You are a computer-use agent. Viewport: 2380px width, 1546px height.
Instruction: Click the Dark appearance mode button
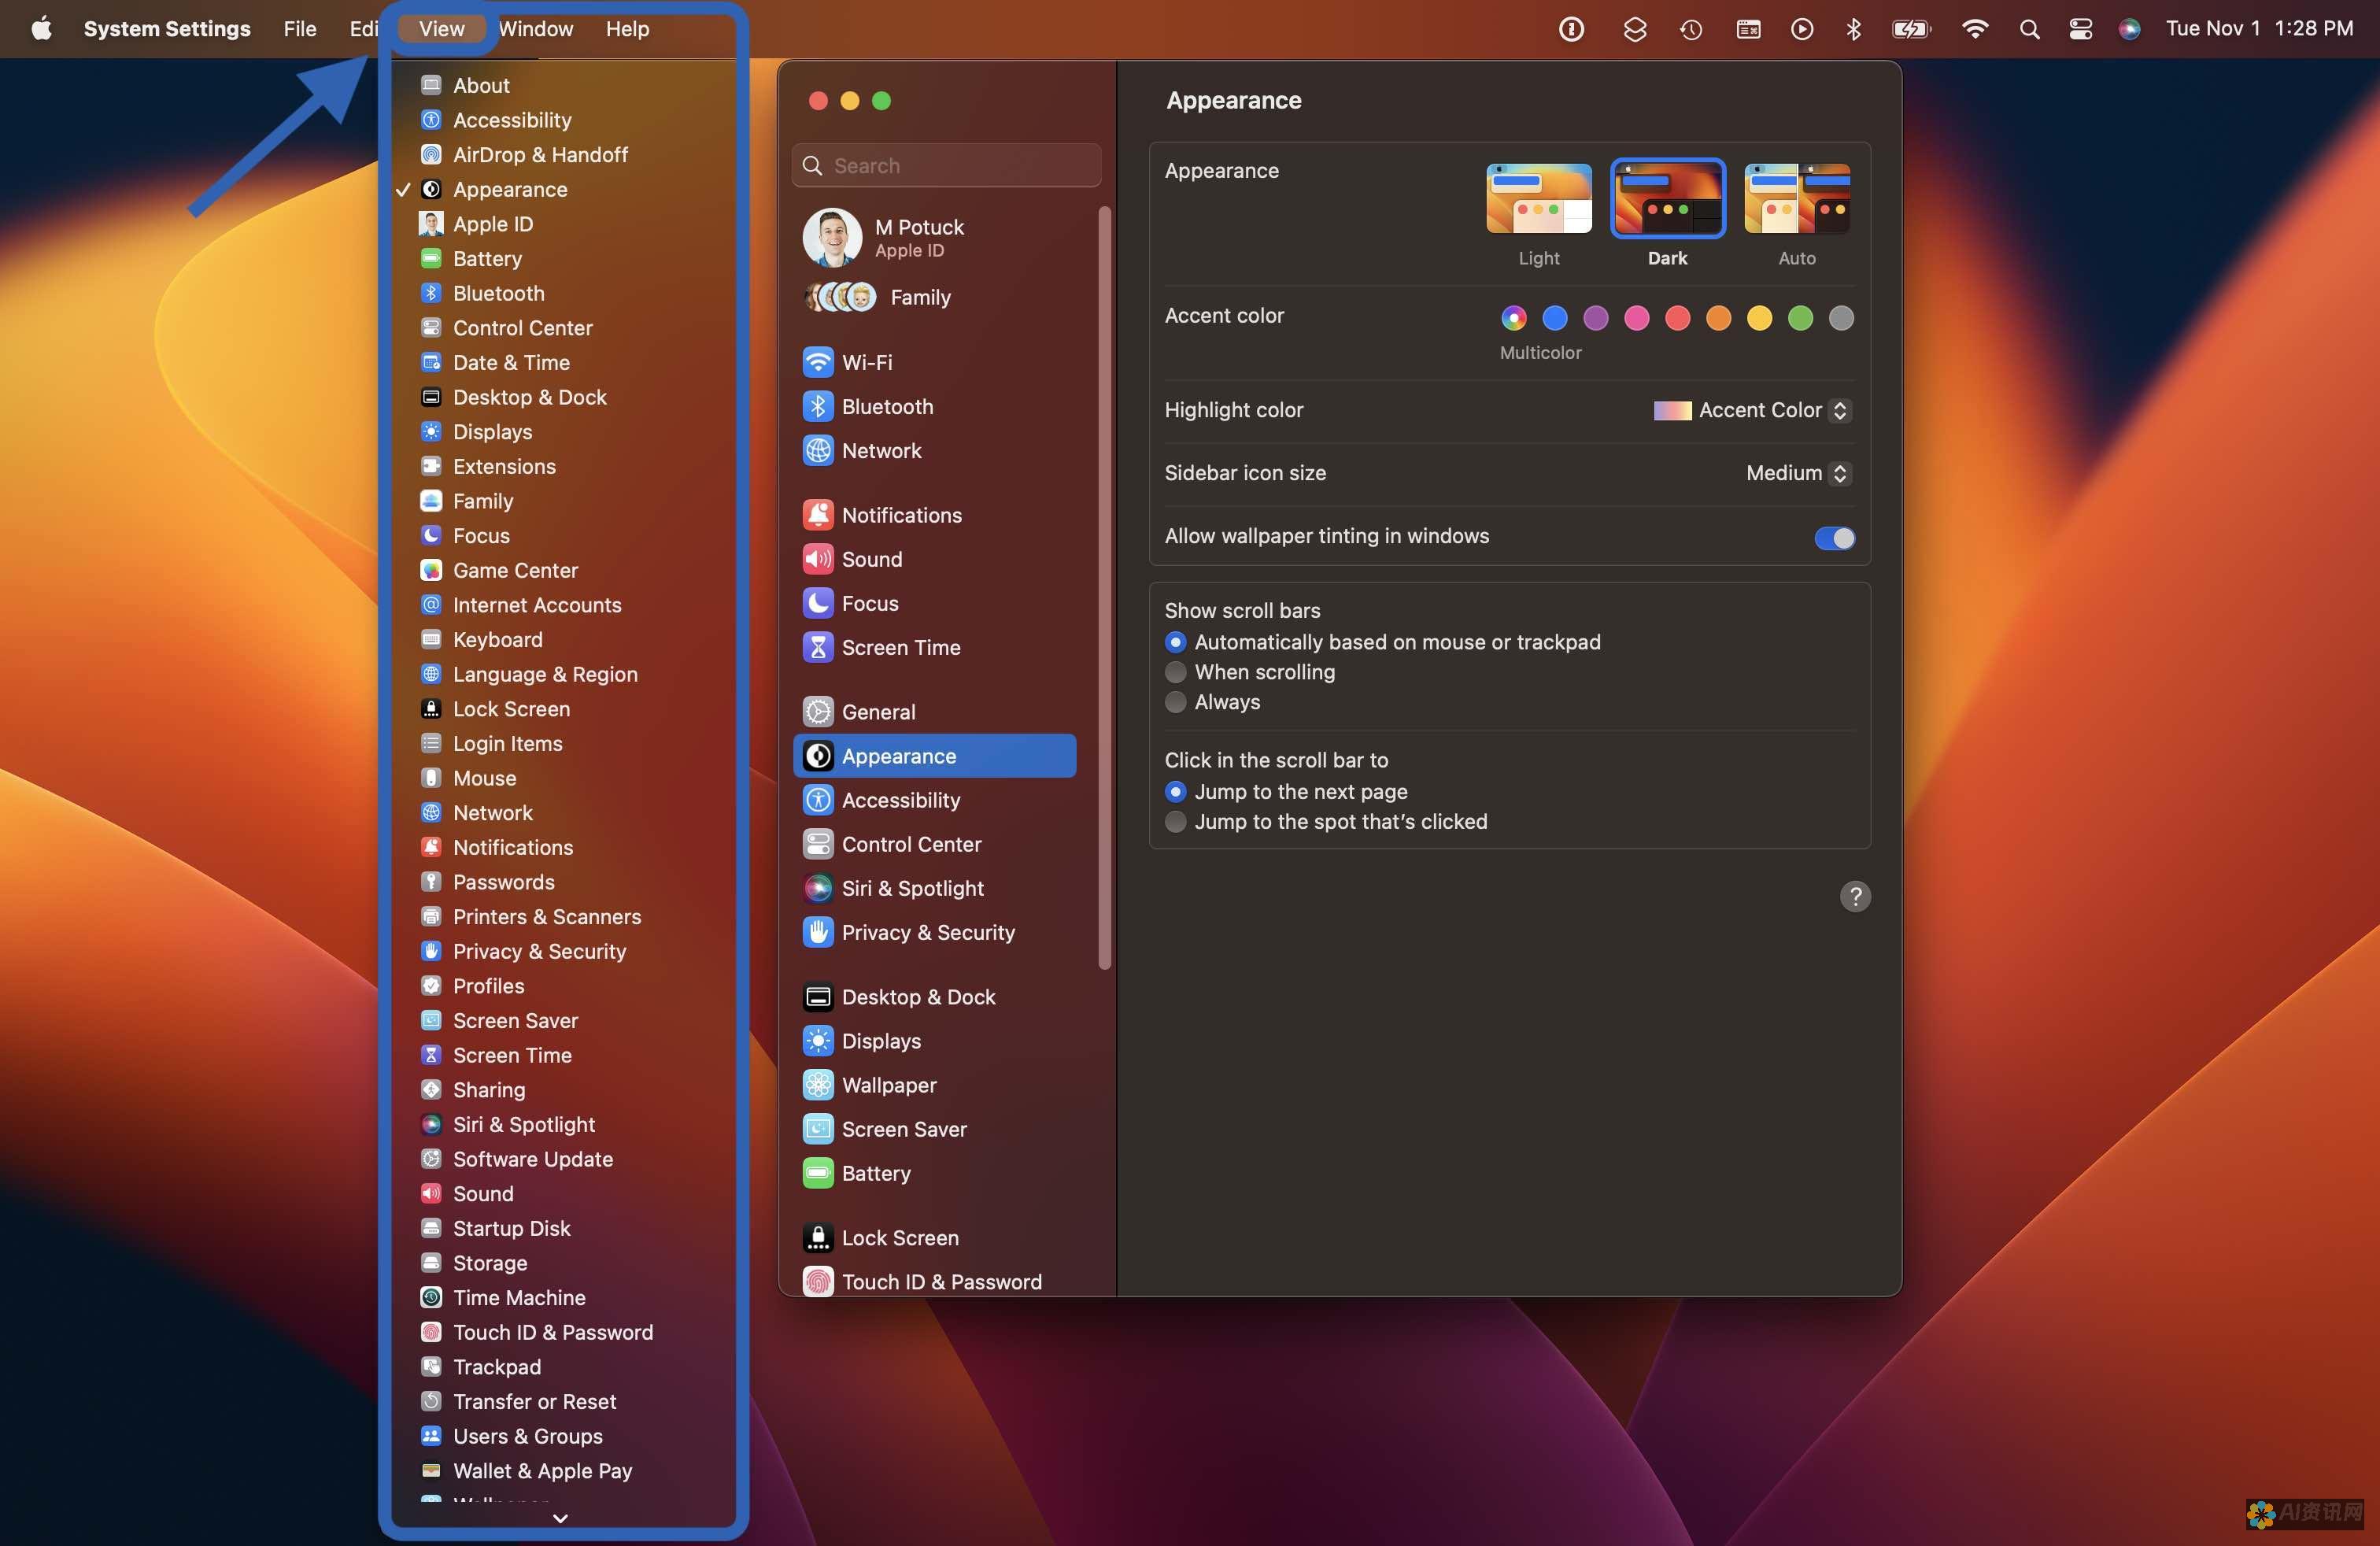pyautogui.click(x=1667, y=198)
